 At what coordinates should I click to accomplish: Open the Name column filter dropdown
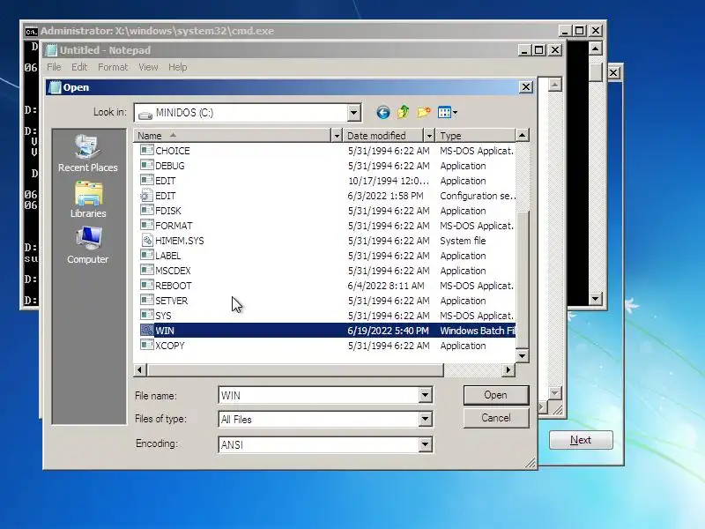point(337,136)
